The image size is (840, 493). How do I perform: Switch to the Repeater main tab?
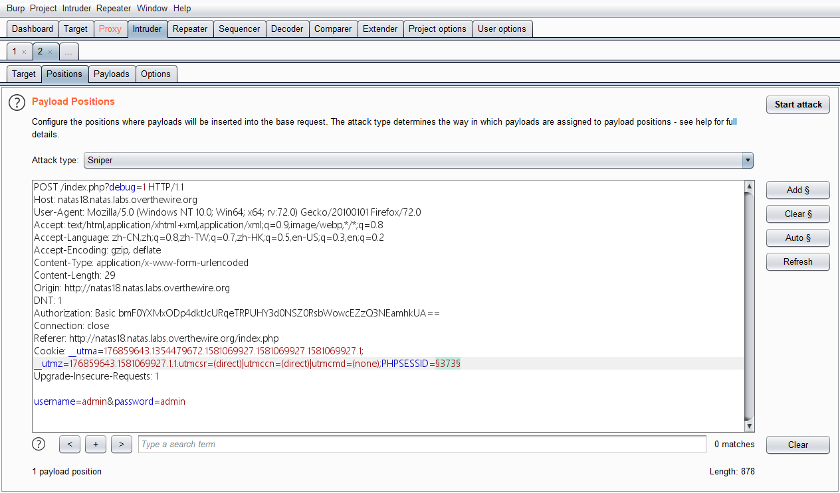click(190, 29)
